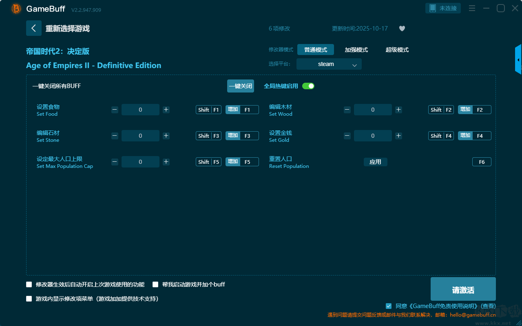Click the heart favorite icon

point(402,29)
